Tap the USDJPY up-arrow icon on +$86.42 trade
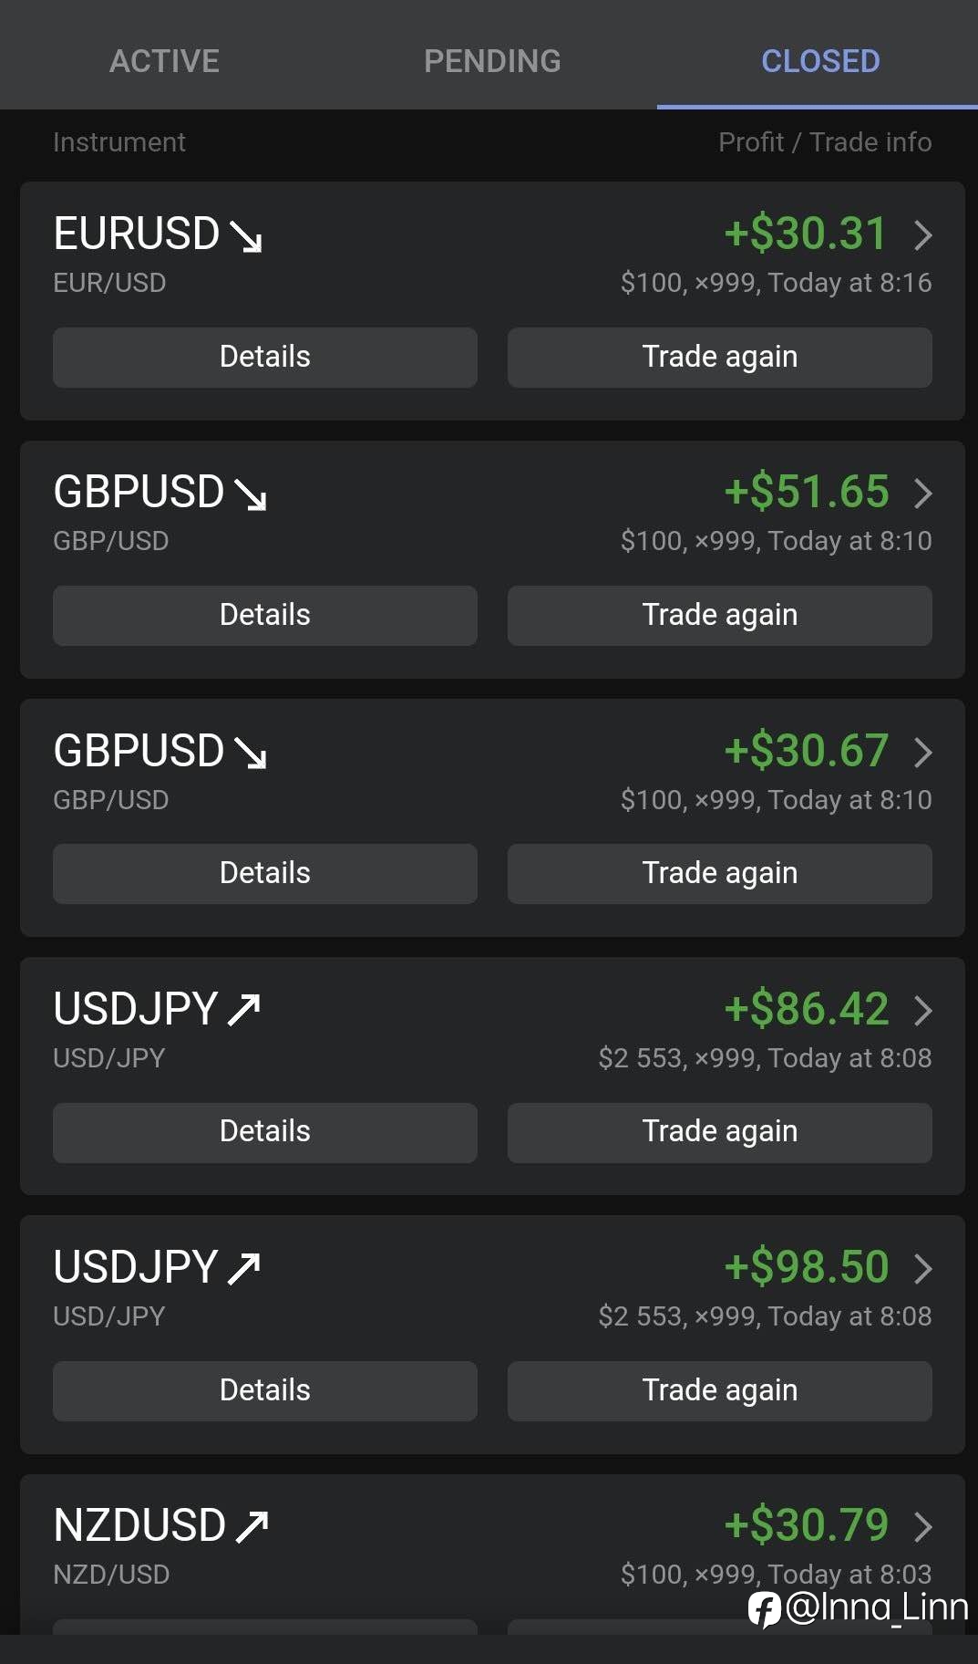Image resolution: width=978 pixels, height=1664 pixels. [243, 1010]
